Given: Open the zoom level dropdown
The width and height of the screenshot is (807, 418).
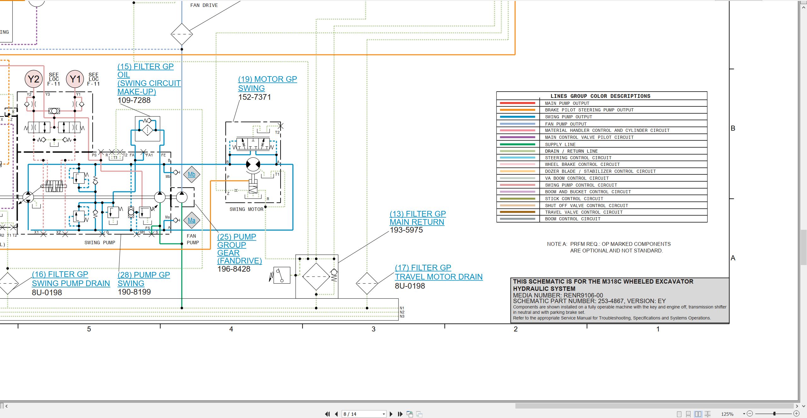Looking at the screenshot, I should (x=744, y=414).
